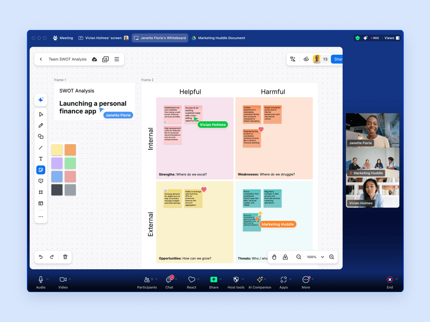The image size is (430, 322).
Task: Click the undo arrow
Action: 41,257
